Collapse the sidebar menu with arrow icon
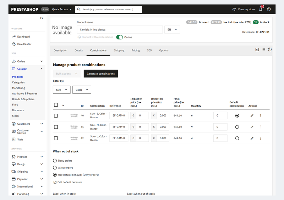Screen dimensions: 284x200 tap(42, 18)
